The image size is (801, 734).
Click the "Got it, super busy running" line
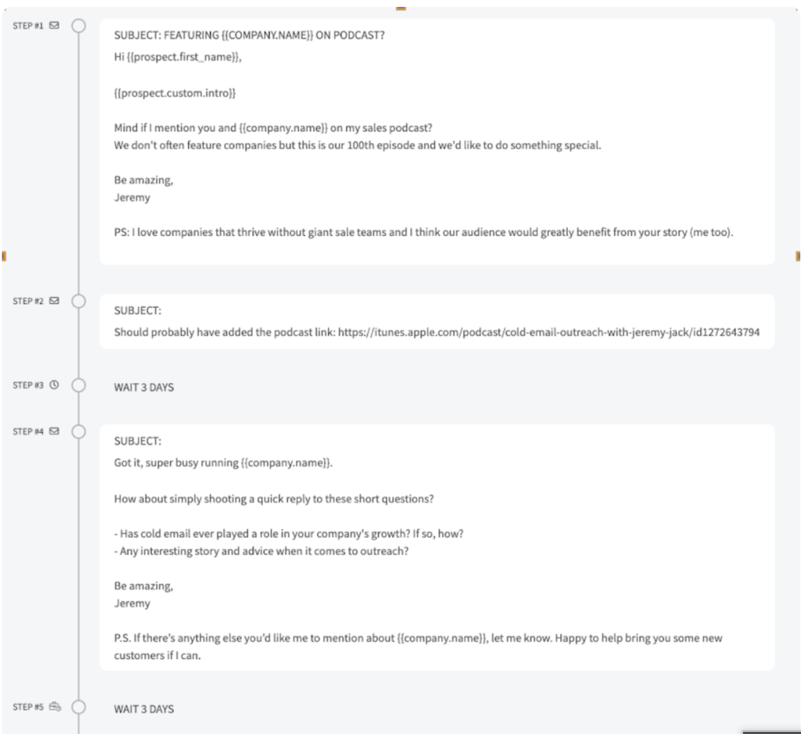tap(223, 463)
